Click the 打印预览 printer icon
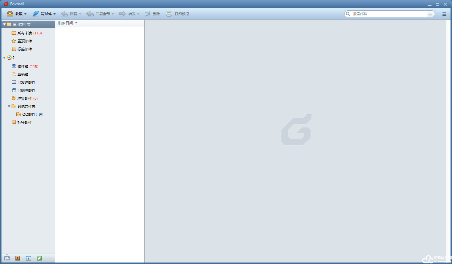This screenshot has width=452, height=264. pos(169,14)
